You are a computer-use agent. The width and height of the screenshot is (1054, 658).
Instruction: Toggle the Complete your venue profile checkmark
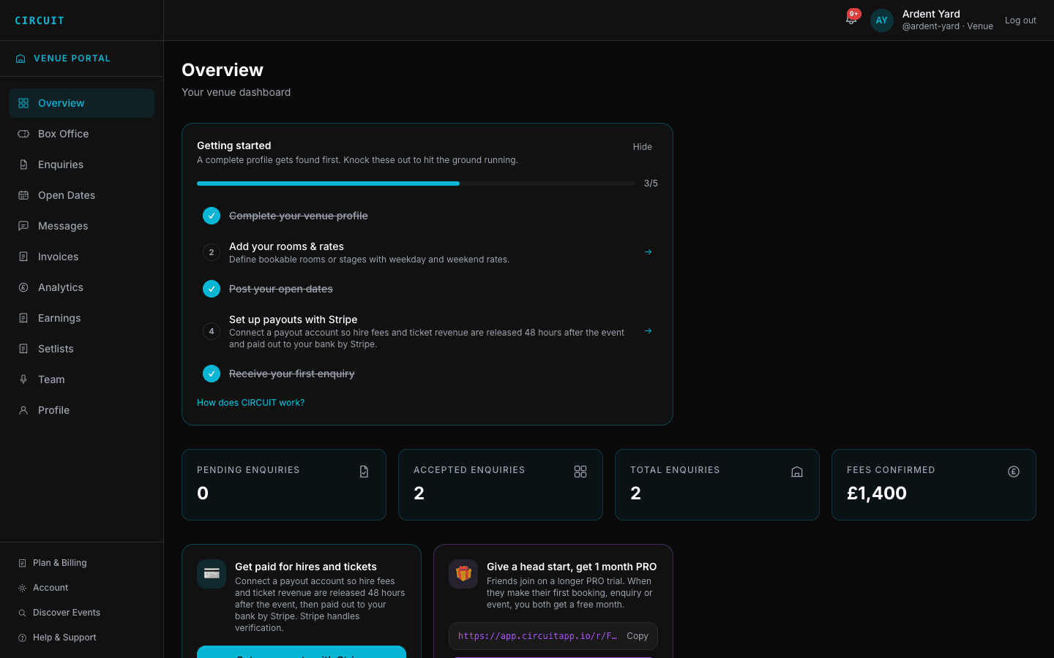pyautogui.click(x=212, y=216)
